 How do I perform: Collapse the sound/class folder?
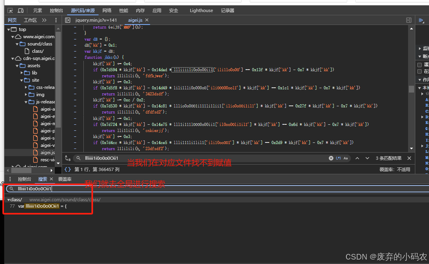click(17, 44)
